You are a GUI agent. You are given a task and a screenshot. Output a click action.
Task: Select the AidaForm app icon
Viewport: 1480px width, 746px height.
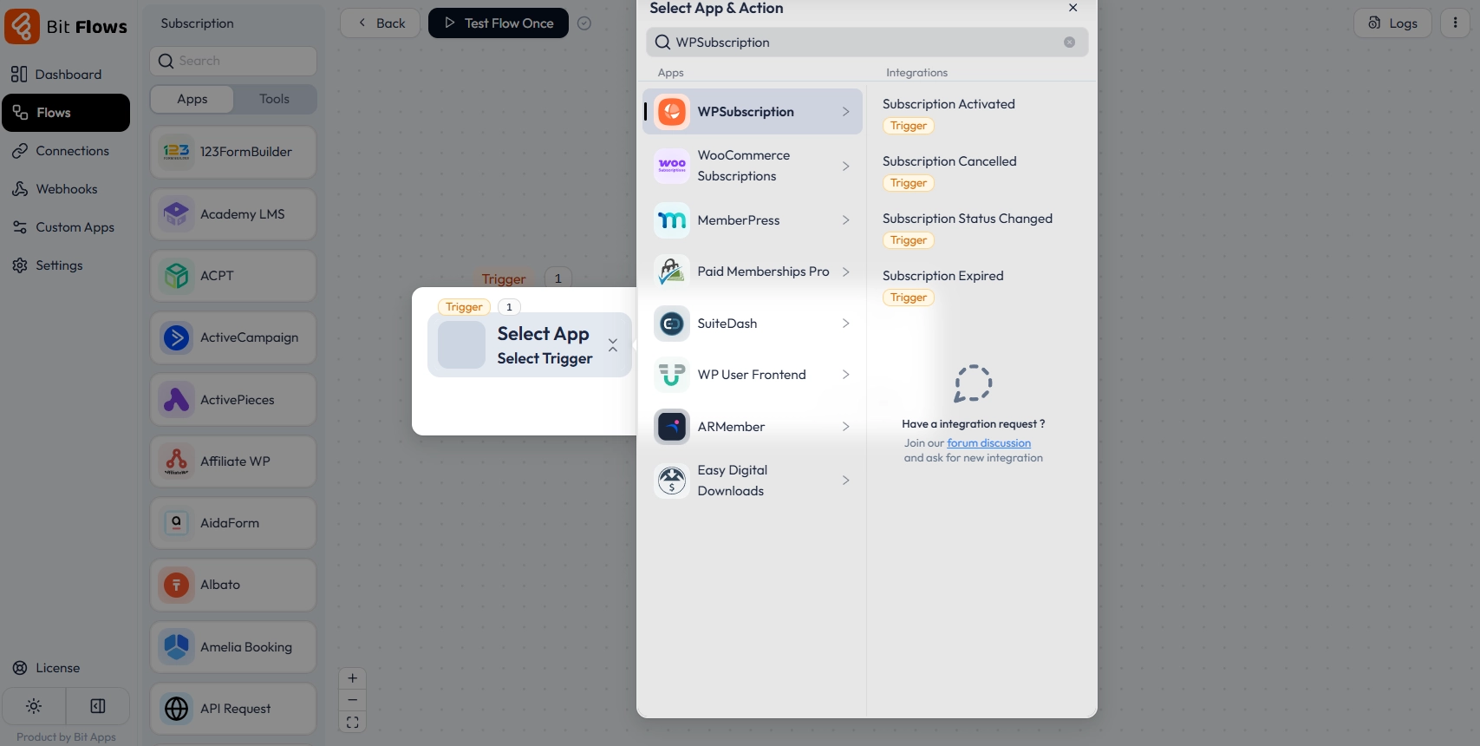tap(177, 523)
